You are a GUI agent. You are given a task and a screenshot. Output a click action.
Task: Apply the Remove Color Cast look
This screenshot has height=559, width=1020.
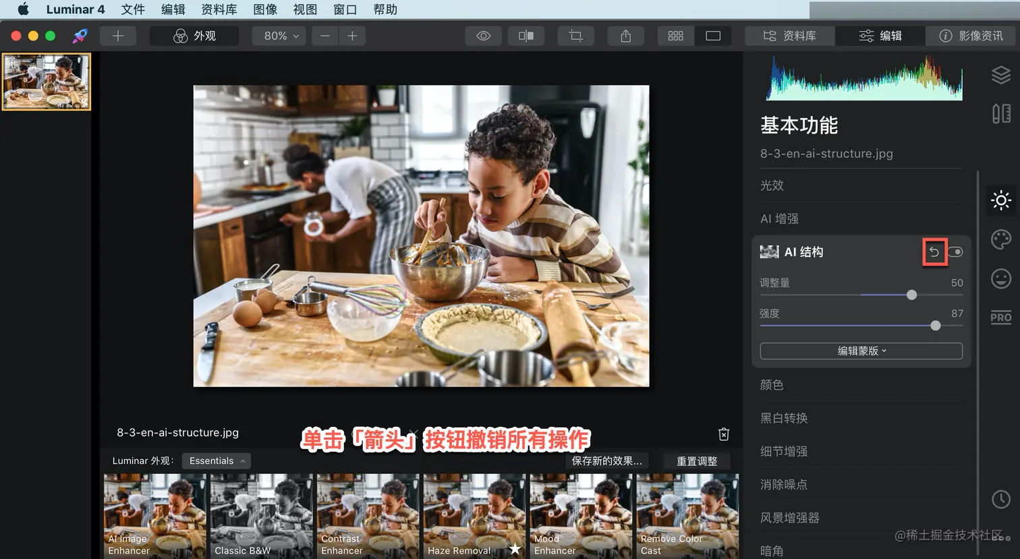pyautogui.click(x=687, y=516)
